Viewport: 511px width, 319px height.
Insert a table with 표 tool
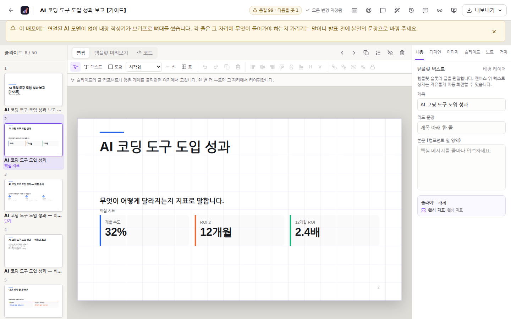pyautogui.click(x=187, y=67)
